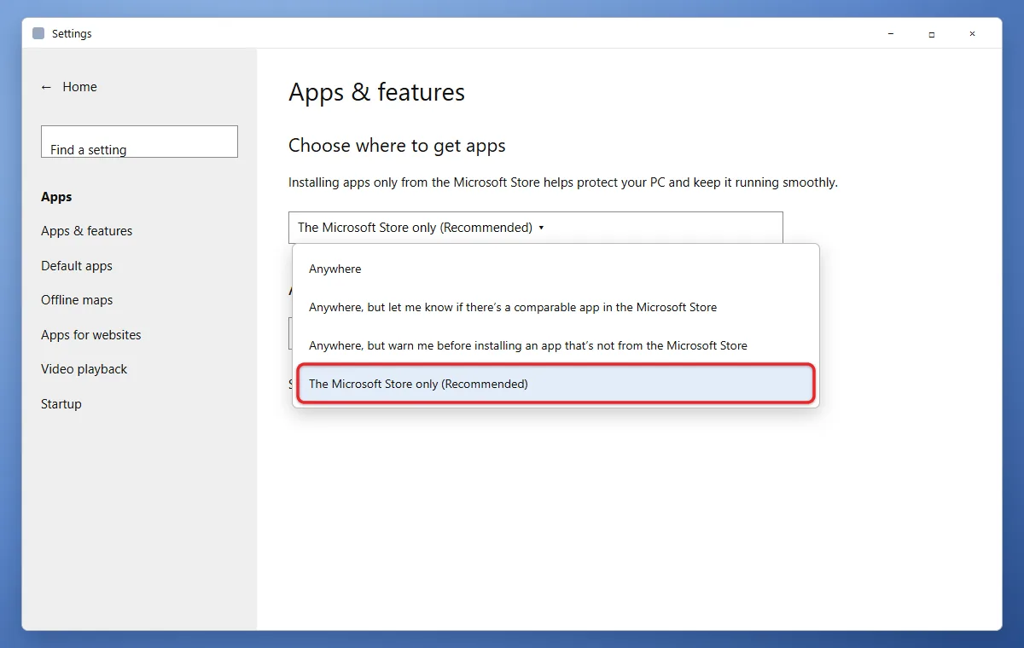Open Offline maps settings page
This screenshot has height=648, width=1024.
77,300
